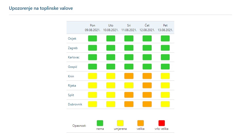Click the 'Sri 11.08.2021.' column header
238x137 pixels.
(129, 28)
